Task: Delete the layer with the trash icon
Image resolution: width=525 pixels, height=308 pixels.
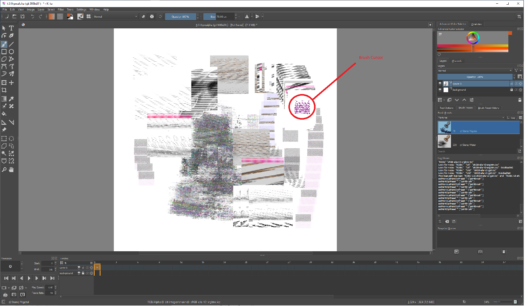Action: [519, 100]
